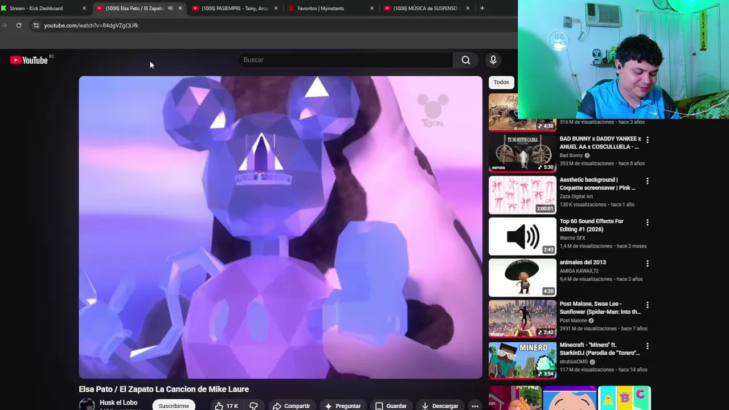Open Post Malone Sunflower thumbnail
This screenshot has height=410, width=729.
[522, 319]
